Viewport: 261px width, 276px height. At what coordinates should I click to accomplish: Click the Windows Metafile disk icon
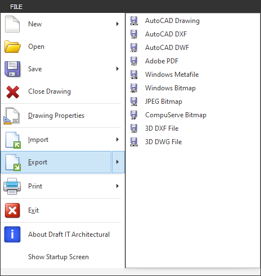pyautogui.click(x=134, y=75)
